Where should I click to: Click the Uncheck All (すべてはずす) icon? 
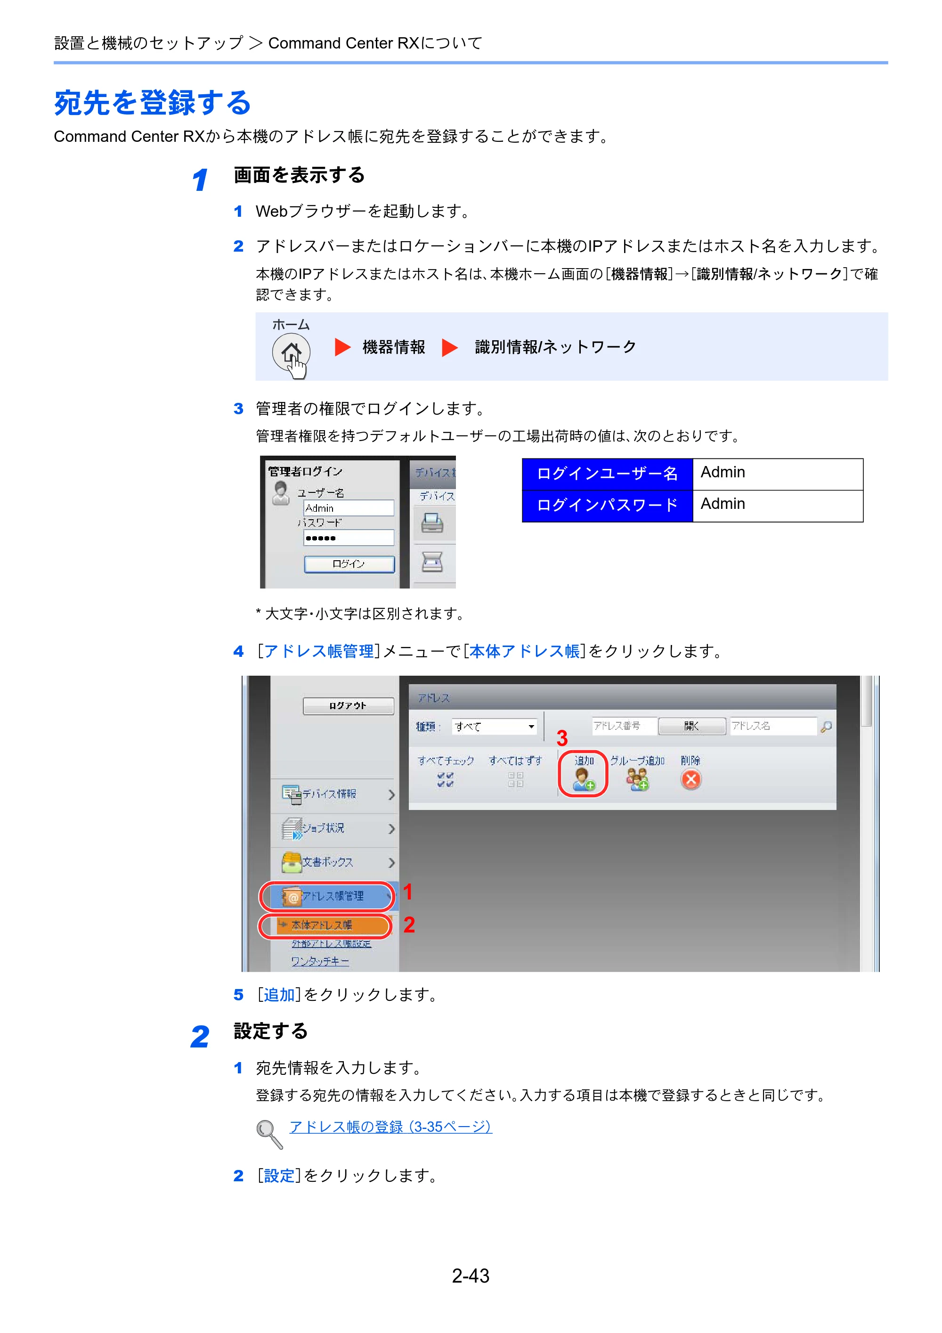click(x=515, y=780)
